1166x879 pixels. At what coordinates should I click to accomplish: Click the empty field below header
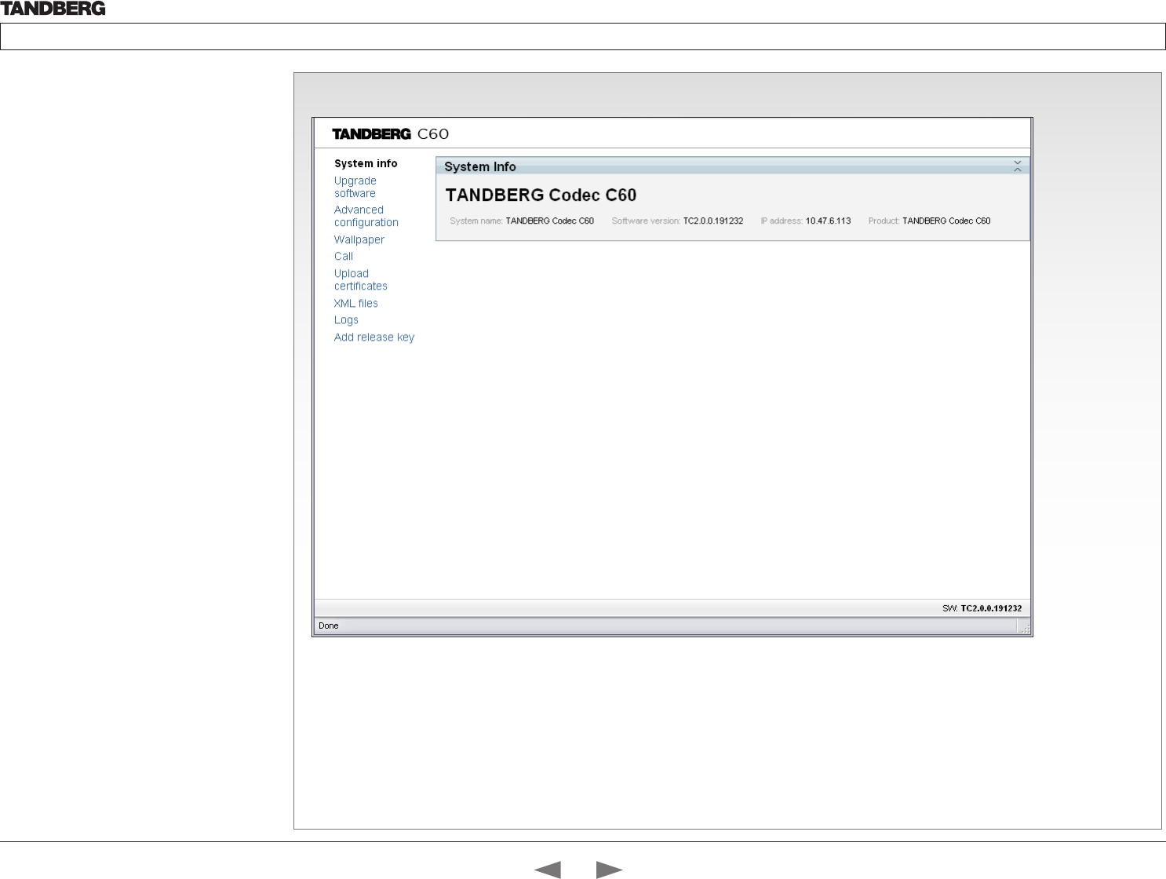(x=583, y=37)
